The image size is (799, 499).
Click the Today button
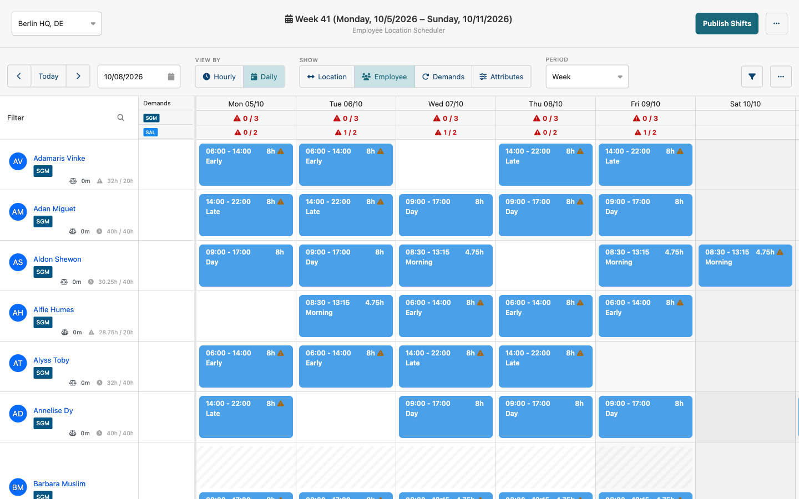pyautogui.click(x=48, y=77)
